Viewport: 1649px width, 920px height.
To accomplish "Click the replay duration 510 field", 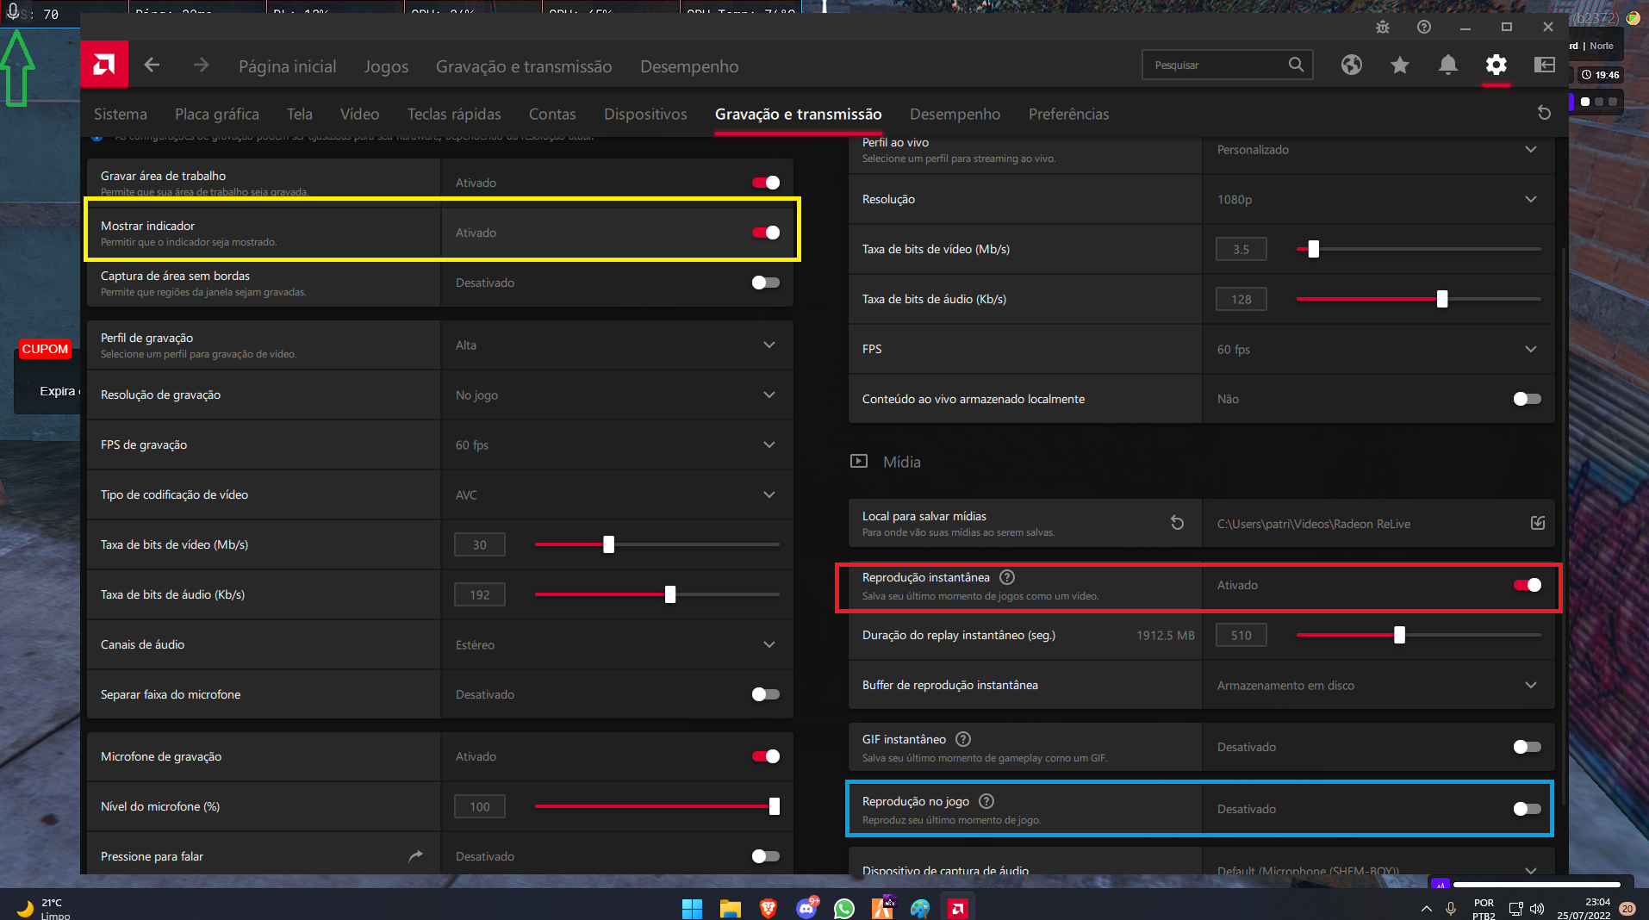I will (x=1241, y=635).
